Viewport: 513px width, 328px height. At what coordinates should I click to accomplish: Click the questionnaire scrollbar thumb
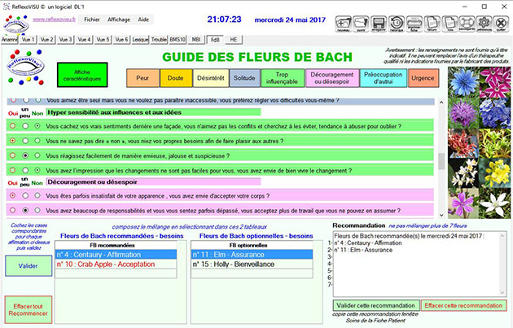(441, 161)
